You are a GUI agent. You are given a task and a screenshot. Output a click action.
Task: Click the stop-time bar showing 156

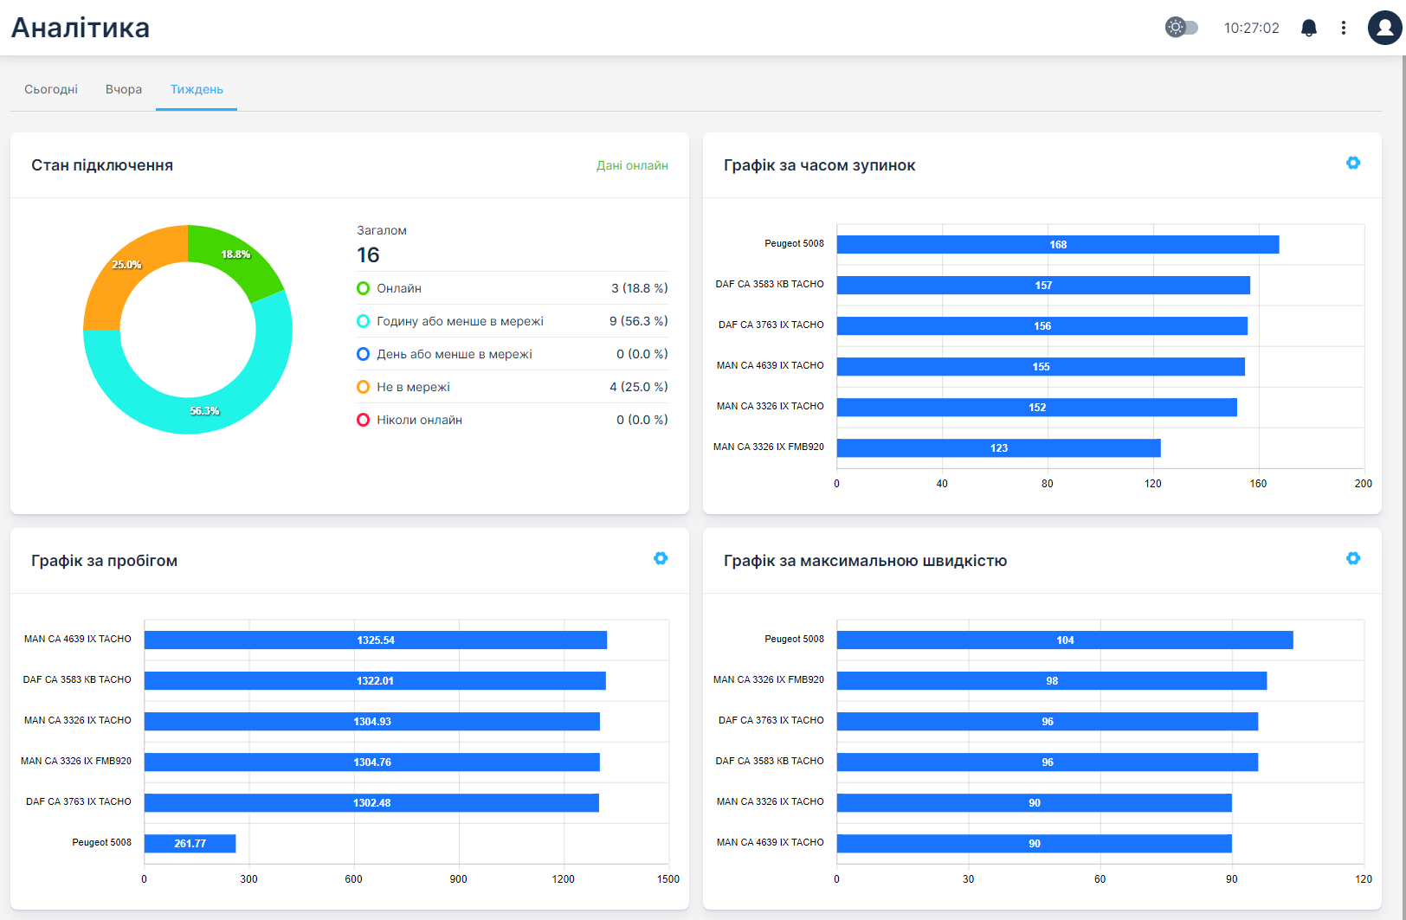tap(1042, 326)
